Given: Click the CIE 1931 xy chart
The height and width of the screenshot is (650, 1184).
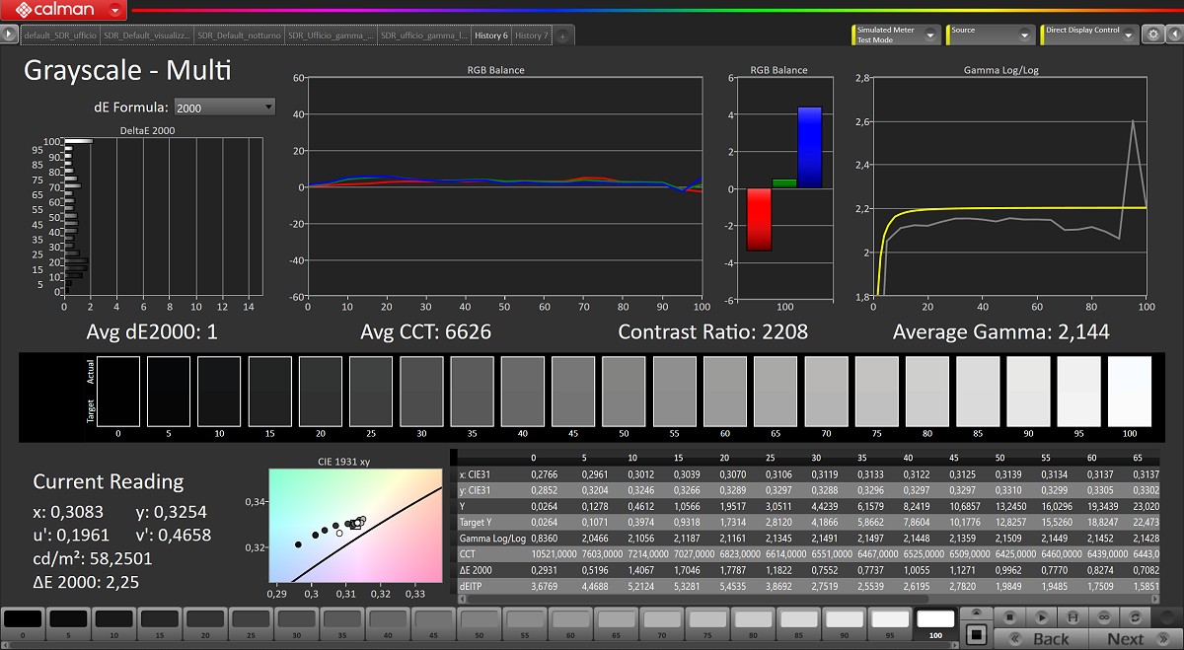Looking at the screenshot, I should pyautogui.click(x=355, y=526).
